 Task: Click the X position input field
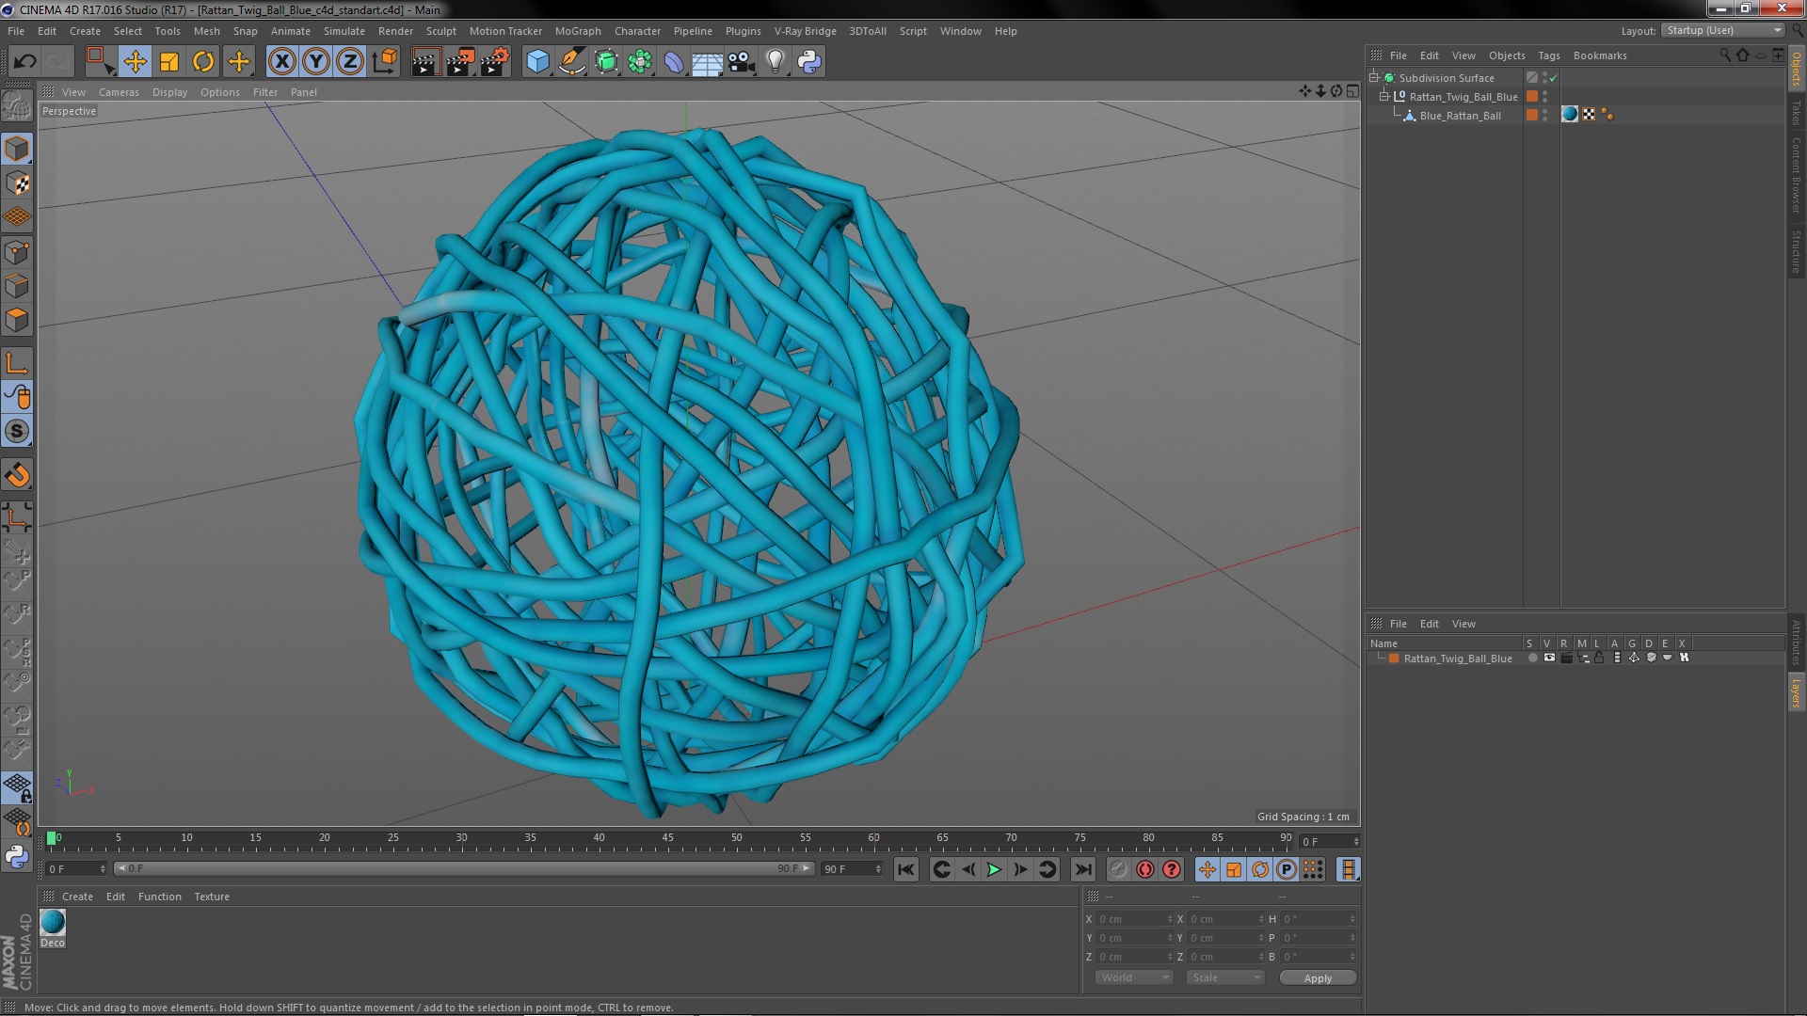tap(1133, 919)
